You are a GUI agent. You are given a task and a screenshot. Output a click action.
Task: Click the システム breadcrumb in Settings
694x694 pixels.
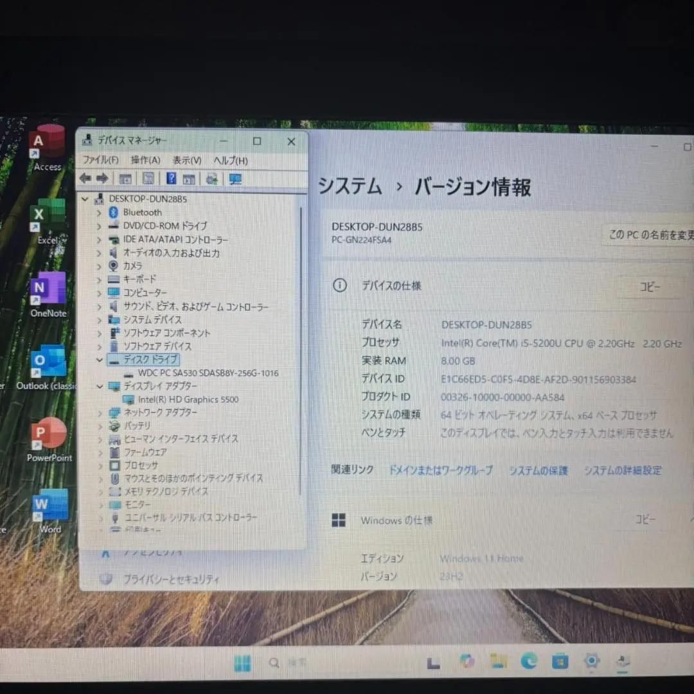350,186
